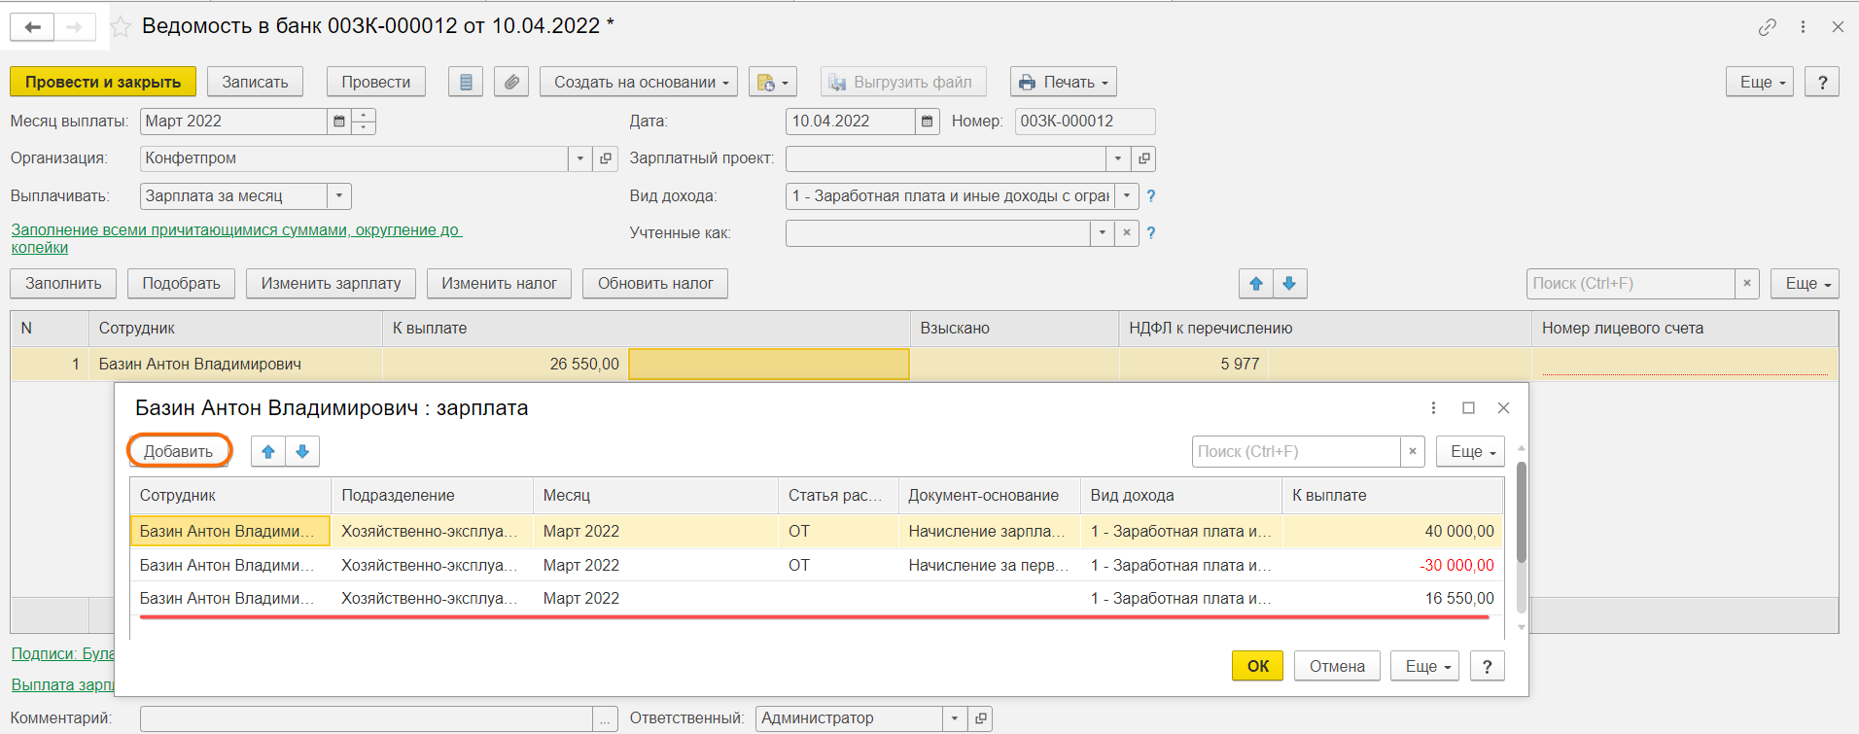This screenshot has height=734, width=1859.
Task: Click the back navigation arrow
Action: (32, 27)
